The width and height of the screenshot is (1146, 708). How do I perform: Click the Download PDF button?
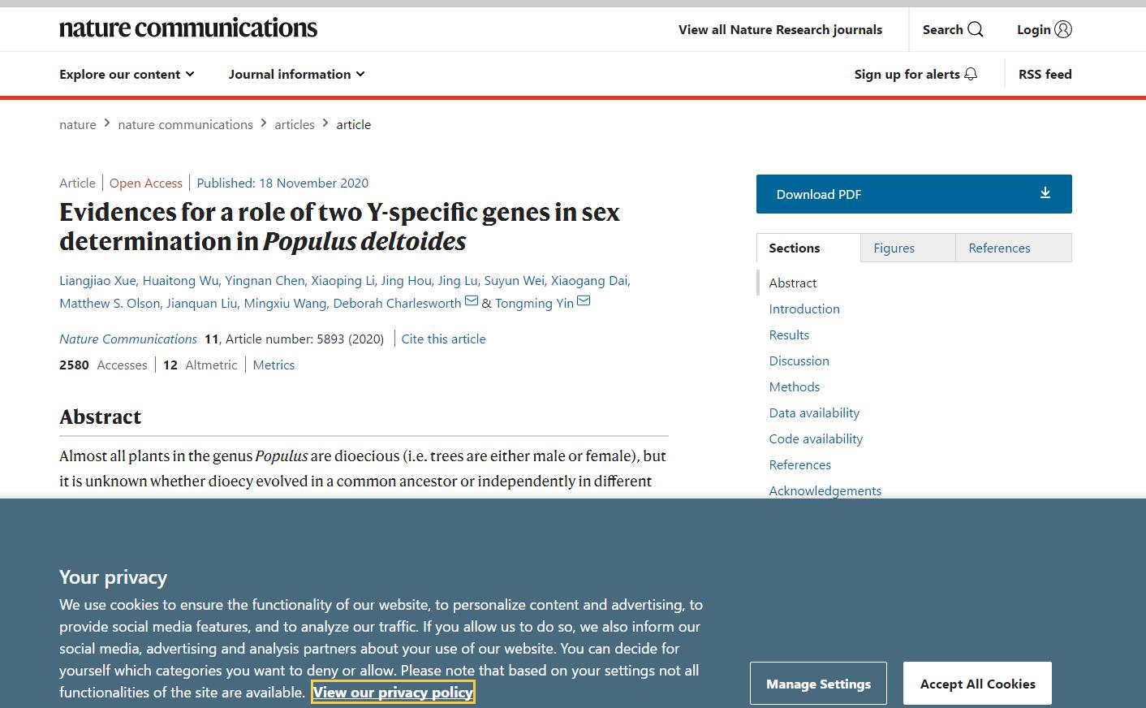point(914,194)
